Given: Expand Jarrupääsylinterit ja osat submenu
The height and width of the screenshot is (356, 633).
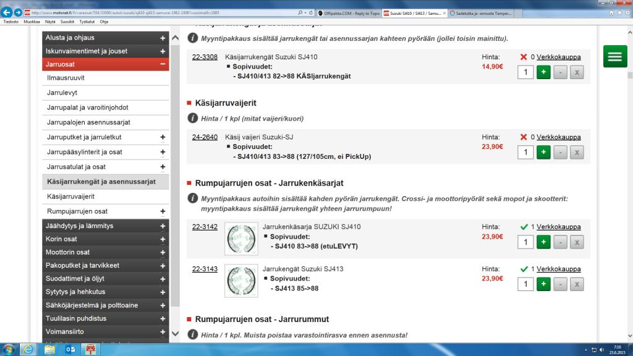Looking at the screenshot, I should [163, 152].
